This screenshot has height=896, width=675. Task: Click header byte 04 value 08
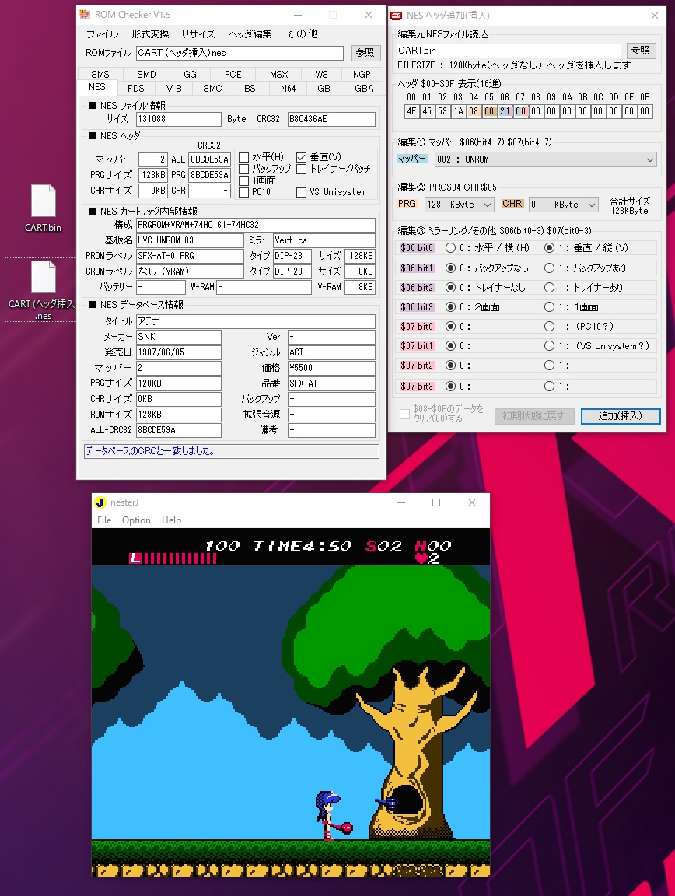click(x=474, y=111)
